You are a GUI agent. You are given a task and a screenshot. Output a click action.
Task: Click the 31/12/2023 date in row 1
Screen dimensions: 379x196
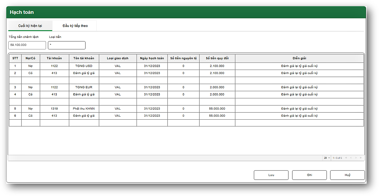(x=152, y=66)
